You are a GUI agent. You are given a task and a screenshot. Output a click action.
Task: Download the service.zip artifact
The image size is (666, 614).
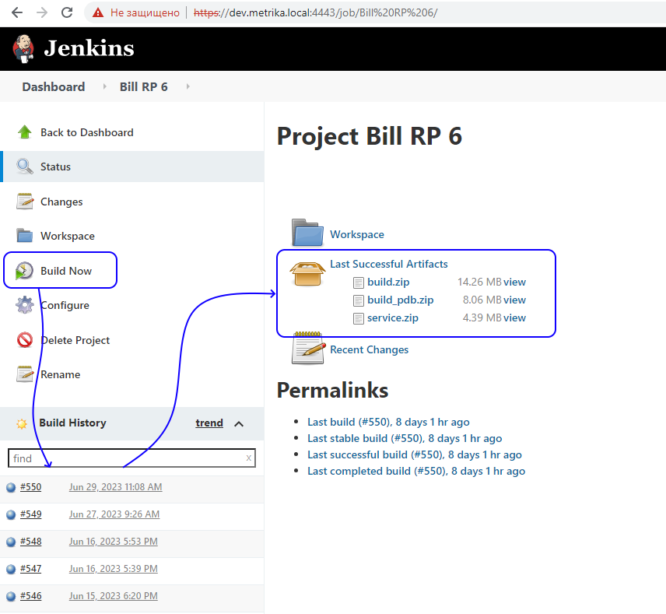click(x=392, y=318)
